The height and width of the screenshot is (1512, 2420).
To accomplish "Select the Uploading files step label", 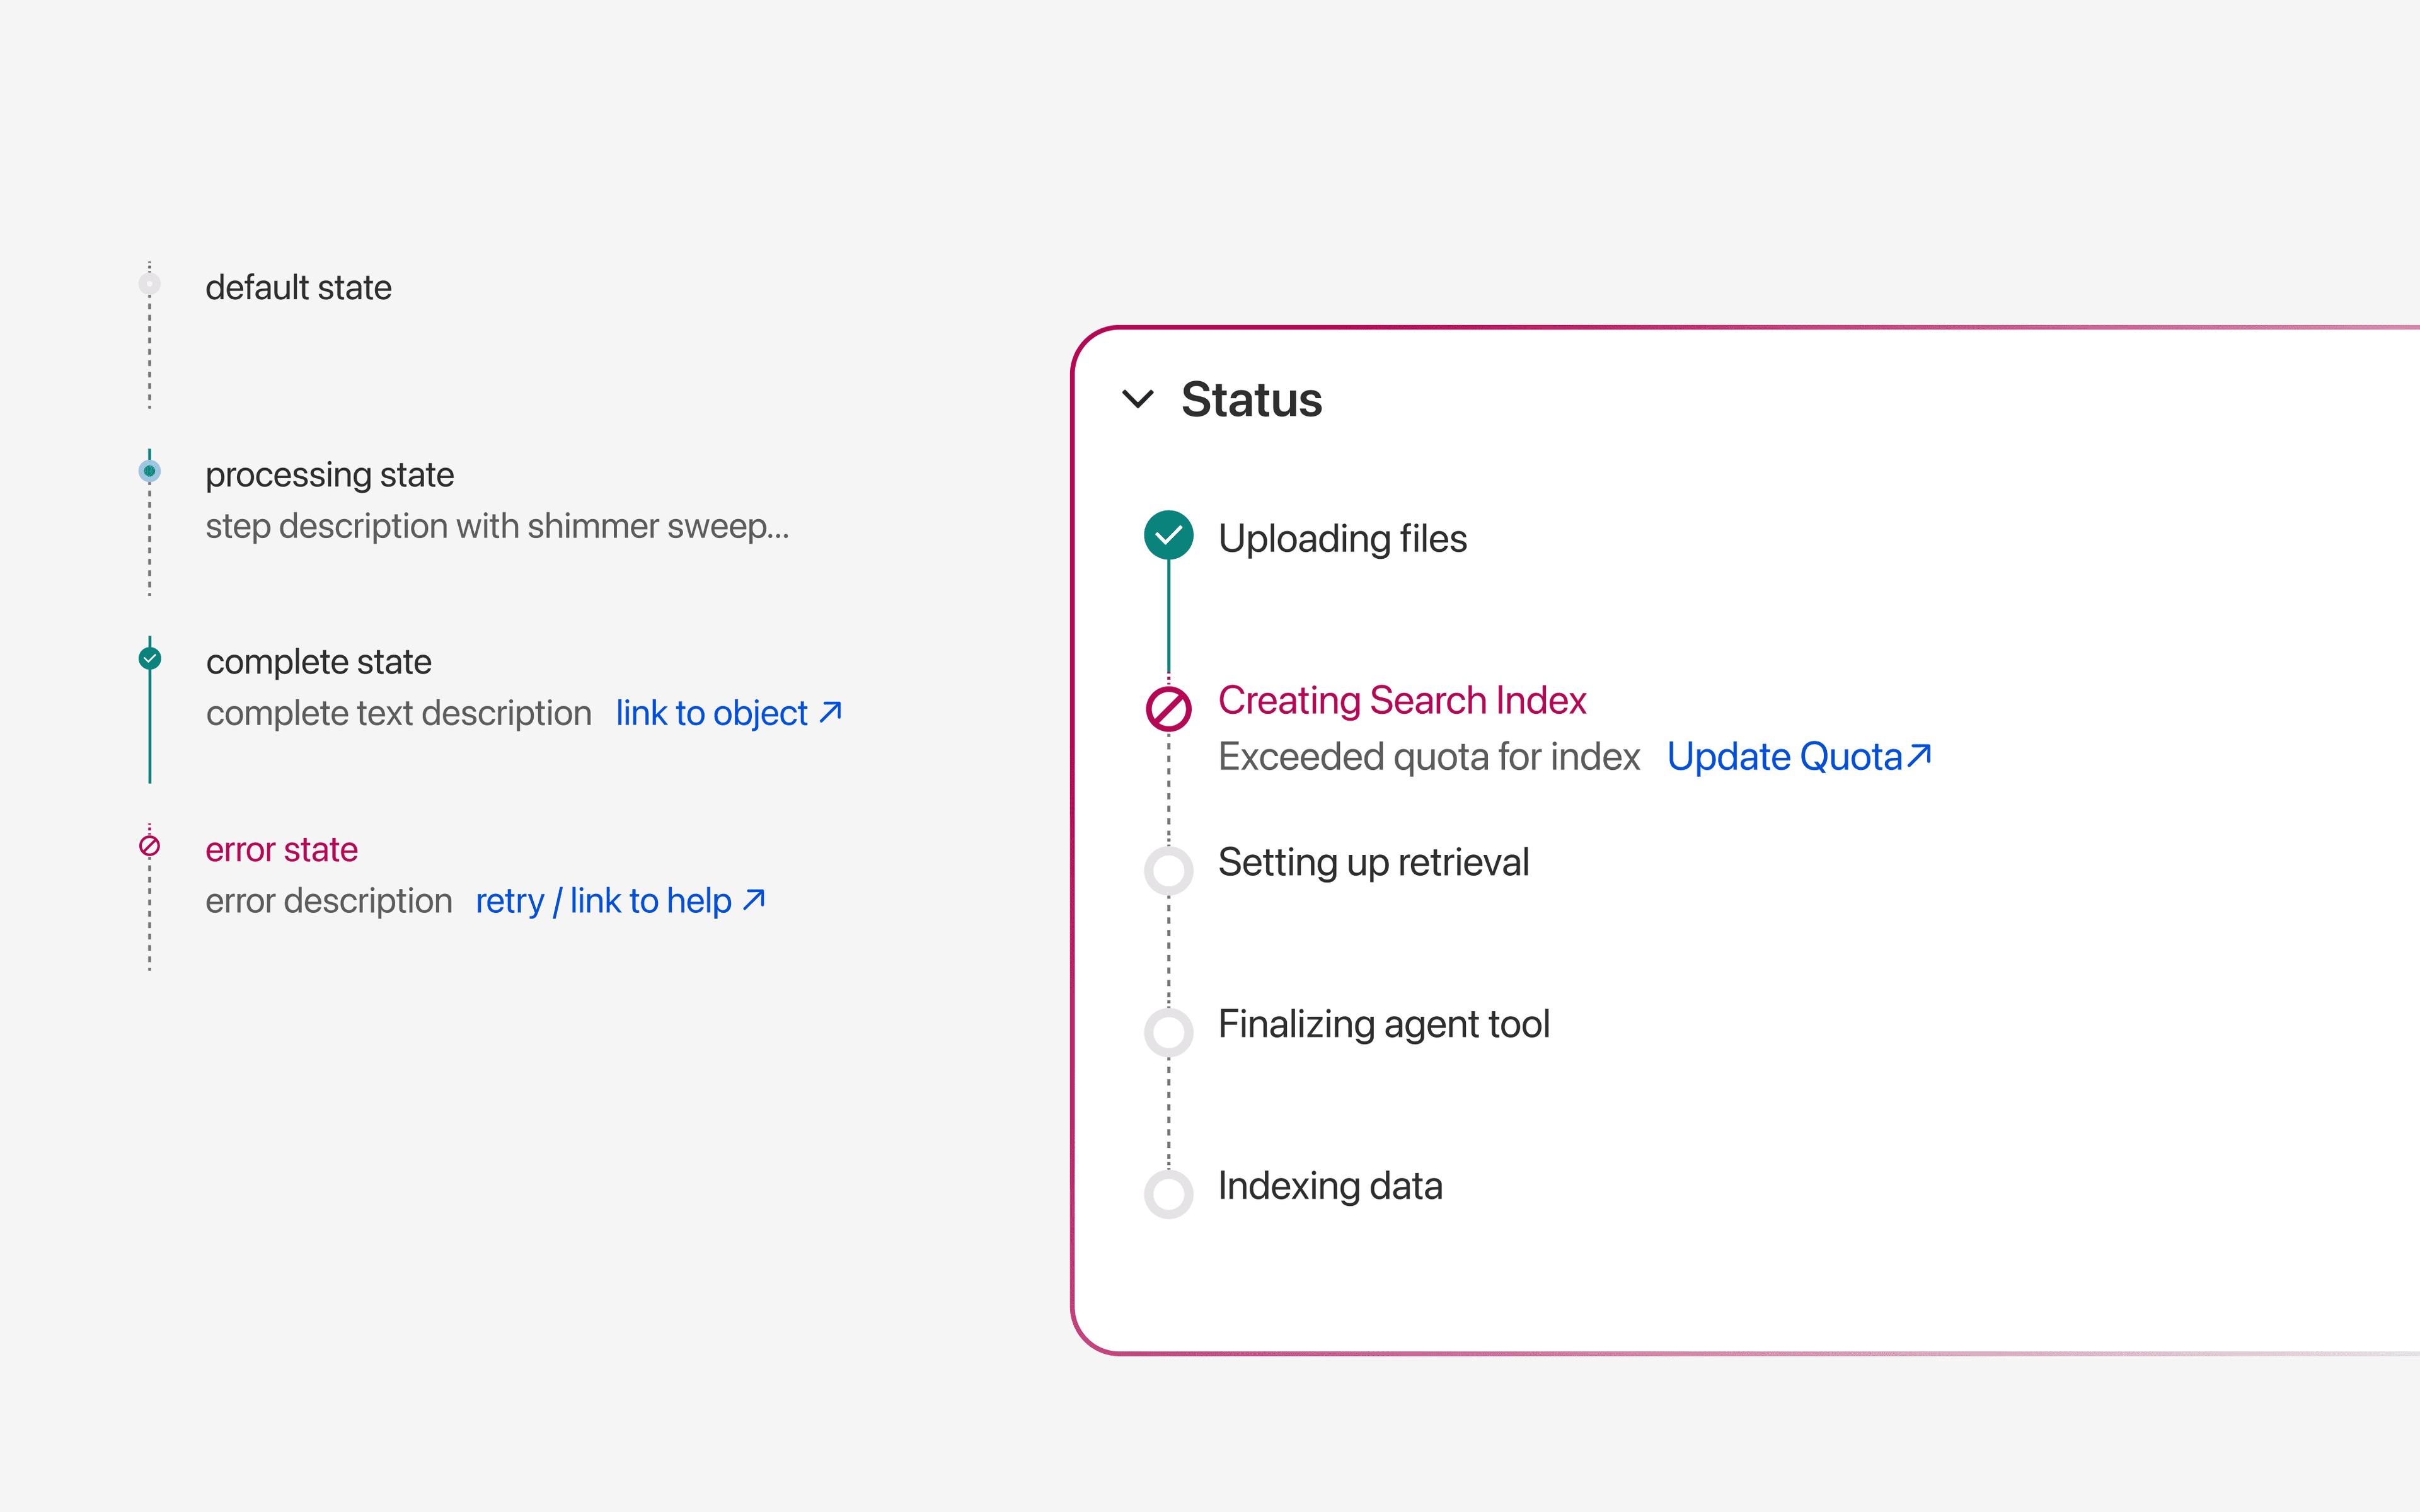I will pyautogui.click(x=1342, y=539).
